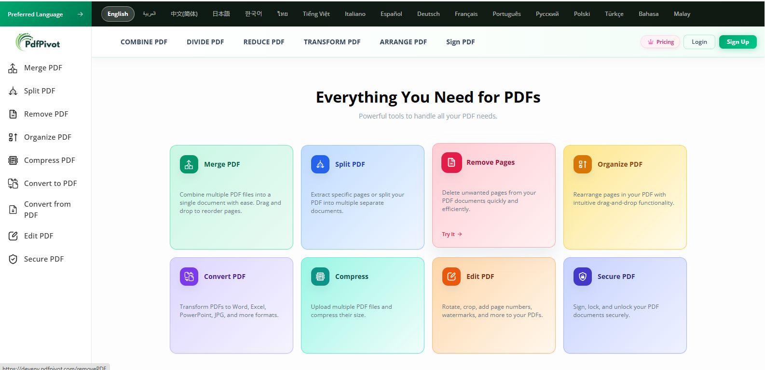Click the Try It link
The width and height of the screenshot is (765, 370).
pyautogui.click(x=452, y=234)
